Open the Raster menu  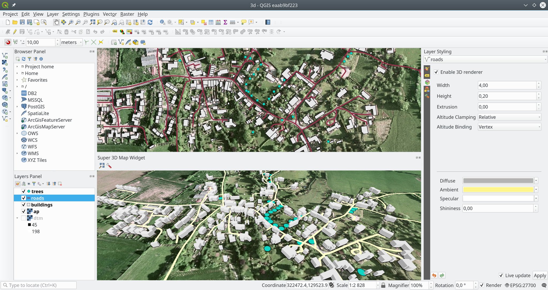(x=127, y=14)
